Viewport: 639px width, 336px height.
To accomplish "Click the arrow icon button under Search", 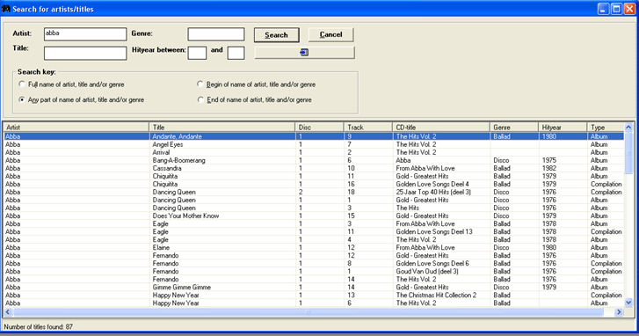I will tap(304, 52).
